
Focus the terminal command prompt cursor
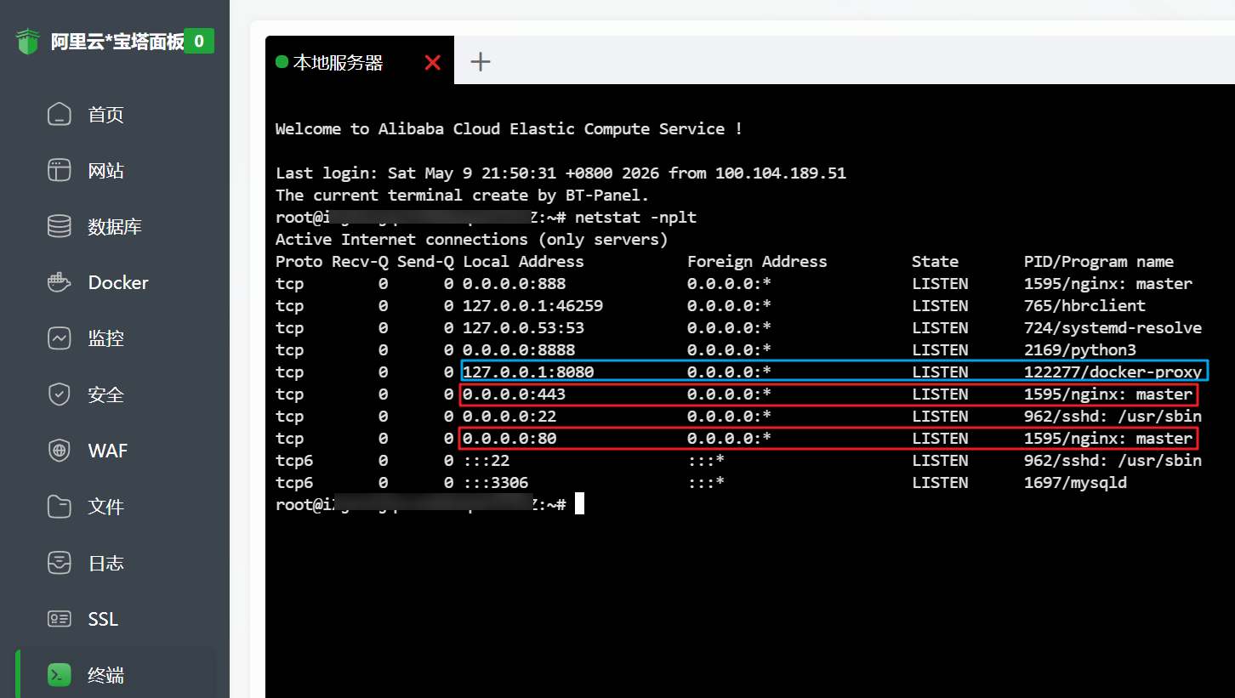click(x=579, y=504)
